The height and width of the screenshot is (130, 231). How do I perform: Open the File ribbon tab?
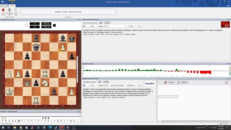tap(4, 6)
